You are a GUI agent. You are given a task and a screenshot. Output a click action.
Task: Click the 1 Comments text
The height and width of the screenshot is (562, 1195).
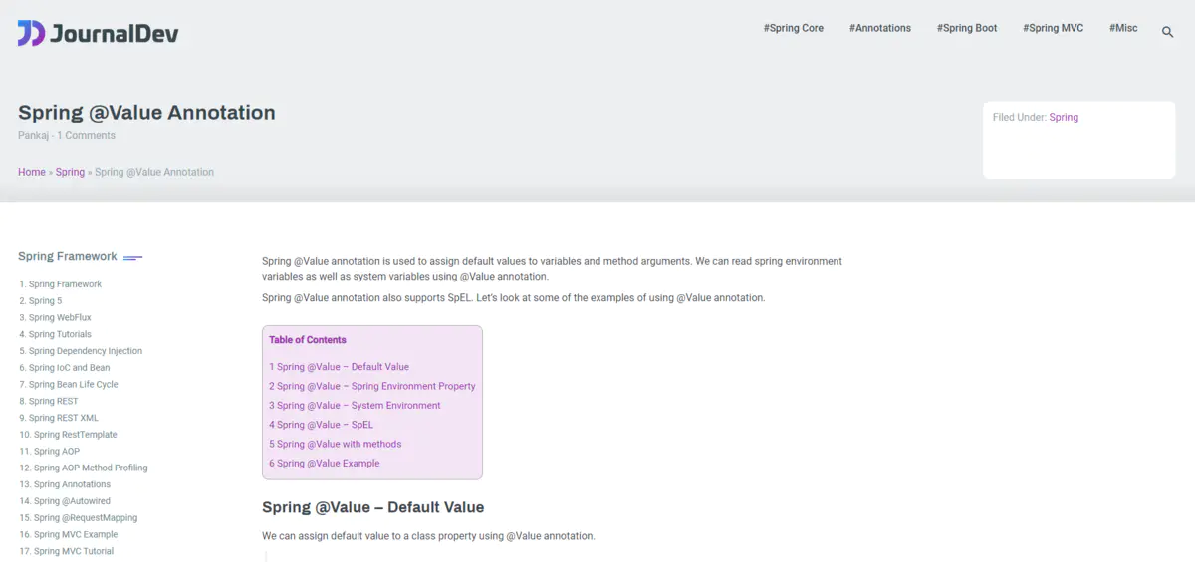click(86, 135)
